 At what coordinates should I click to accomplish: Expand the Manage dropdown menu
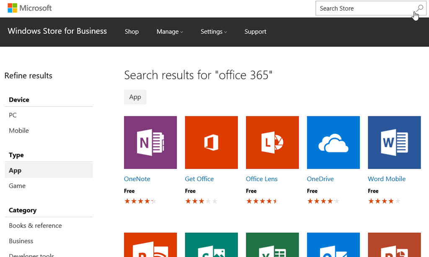click(x=170, y=32)
